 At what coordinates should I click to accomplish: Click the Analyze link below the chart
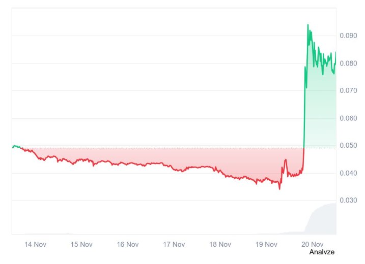click(322, 252)
